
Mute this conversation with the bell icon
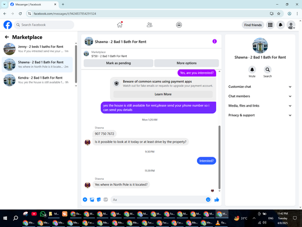coord(252,70)
